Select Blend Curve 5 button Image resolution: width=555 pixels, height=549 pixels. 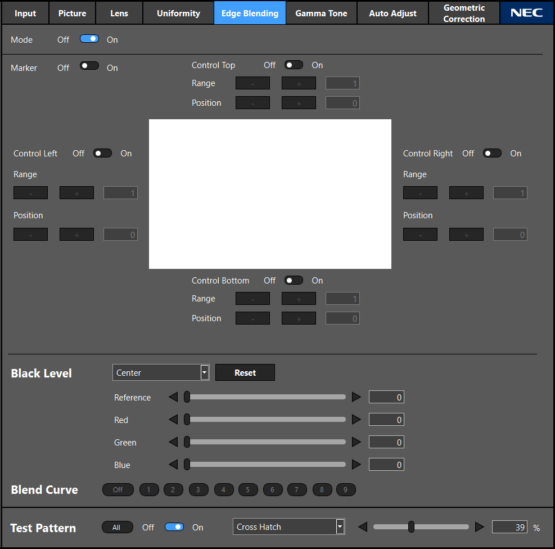click(247, 490)
